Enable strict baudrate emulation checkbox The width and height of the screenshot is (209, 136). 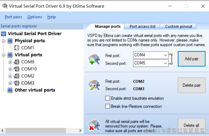(x=107, y=98)
